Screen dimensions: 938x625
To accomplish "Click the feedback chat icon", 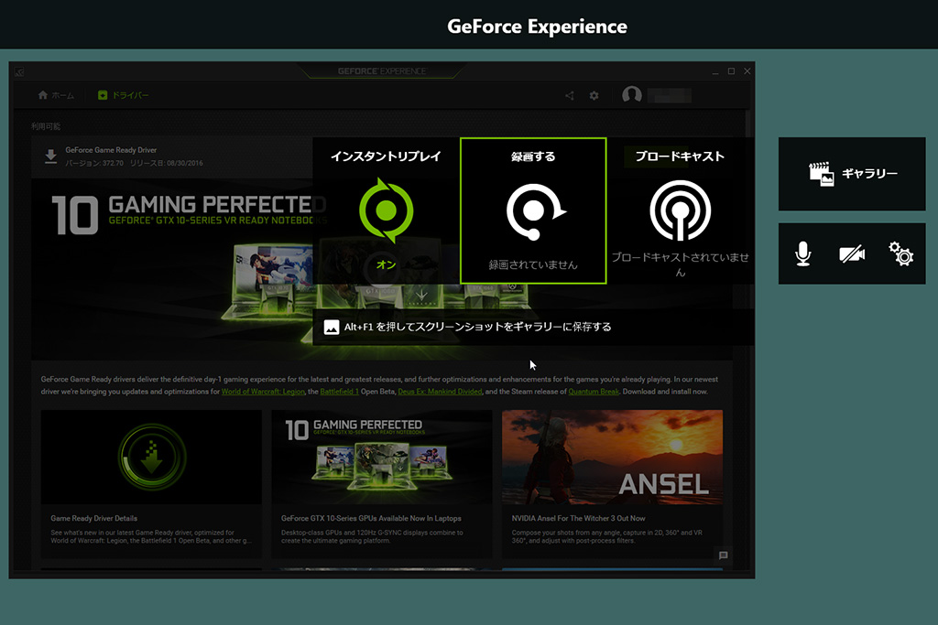I will point(724,555).
